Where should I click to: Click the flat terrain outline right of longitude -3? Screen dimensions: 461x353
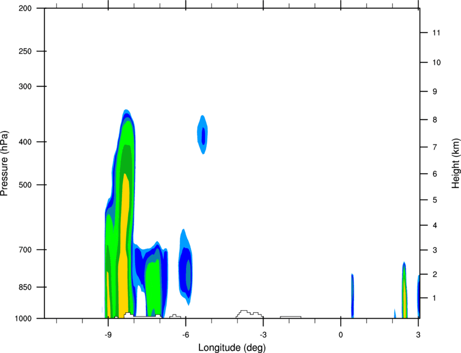290,317
